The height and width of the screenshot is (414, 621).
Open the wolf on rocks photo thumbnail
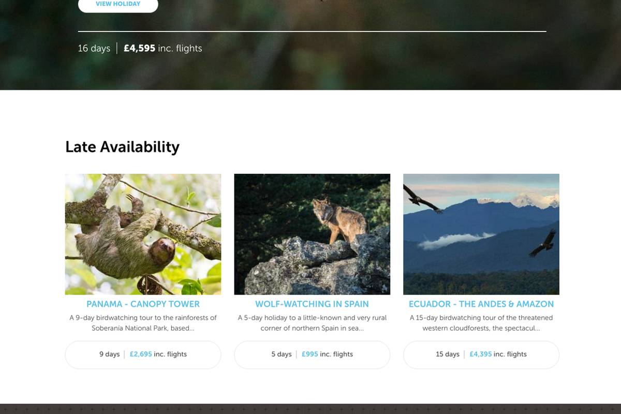pyautogui.click(x=312, y=234)
